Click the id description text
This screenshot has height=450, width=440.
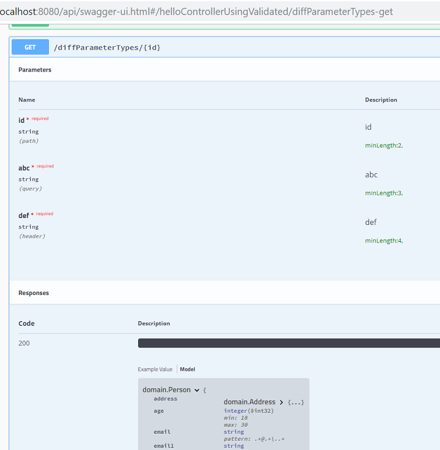(368, 127)
